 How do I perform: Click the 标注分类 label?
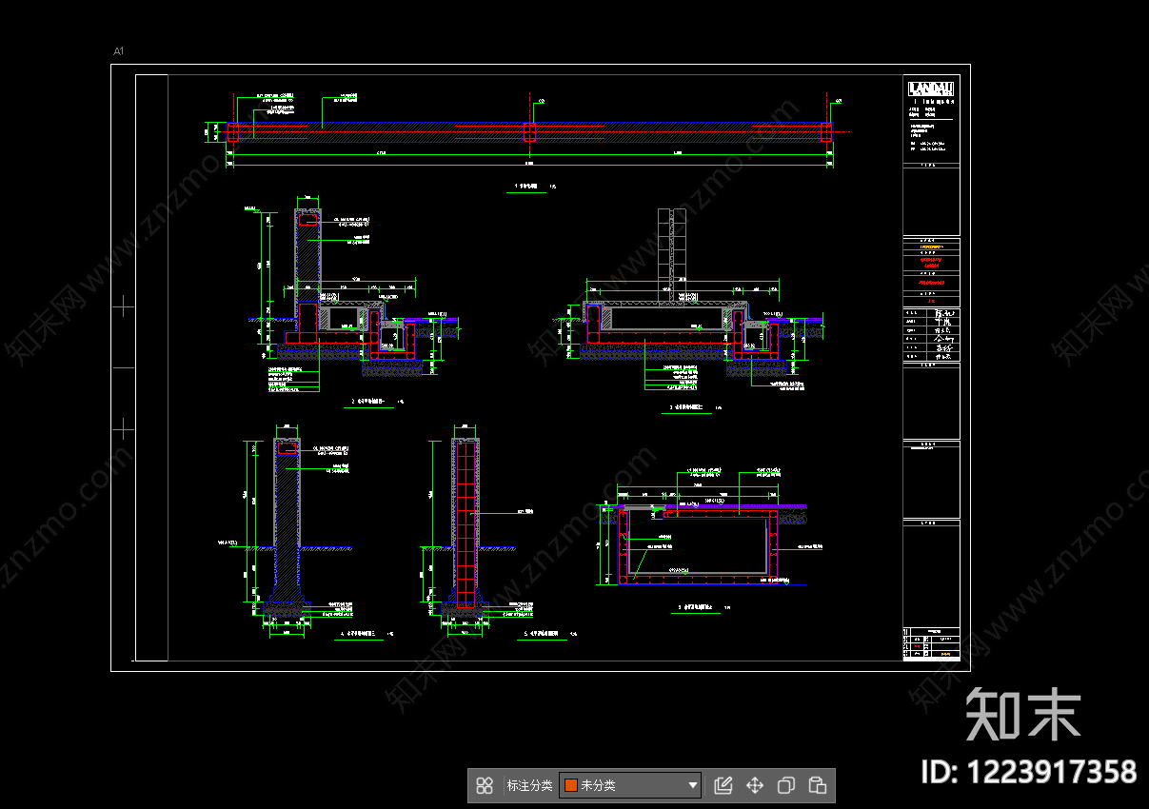[529, 785]
